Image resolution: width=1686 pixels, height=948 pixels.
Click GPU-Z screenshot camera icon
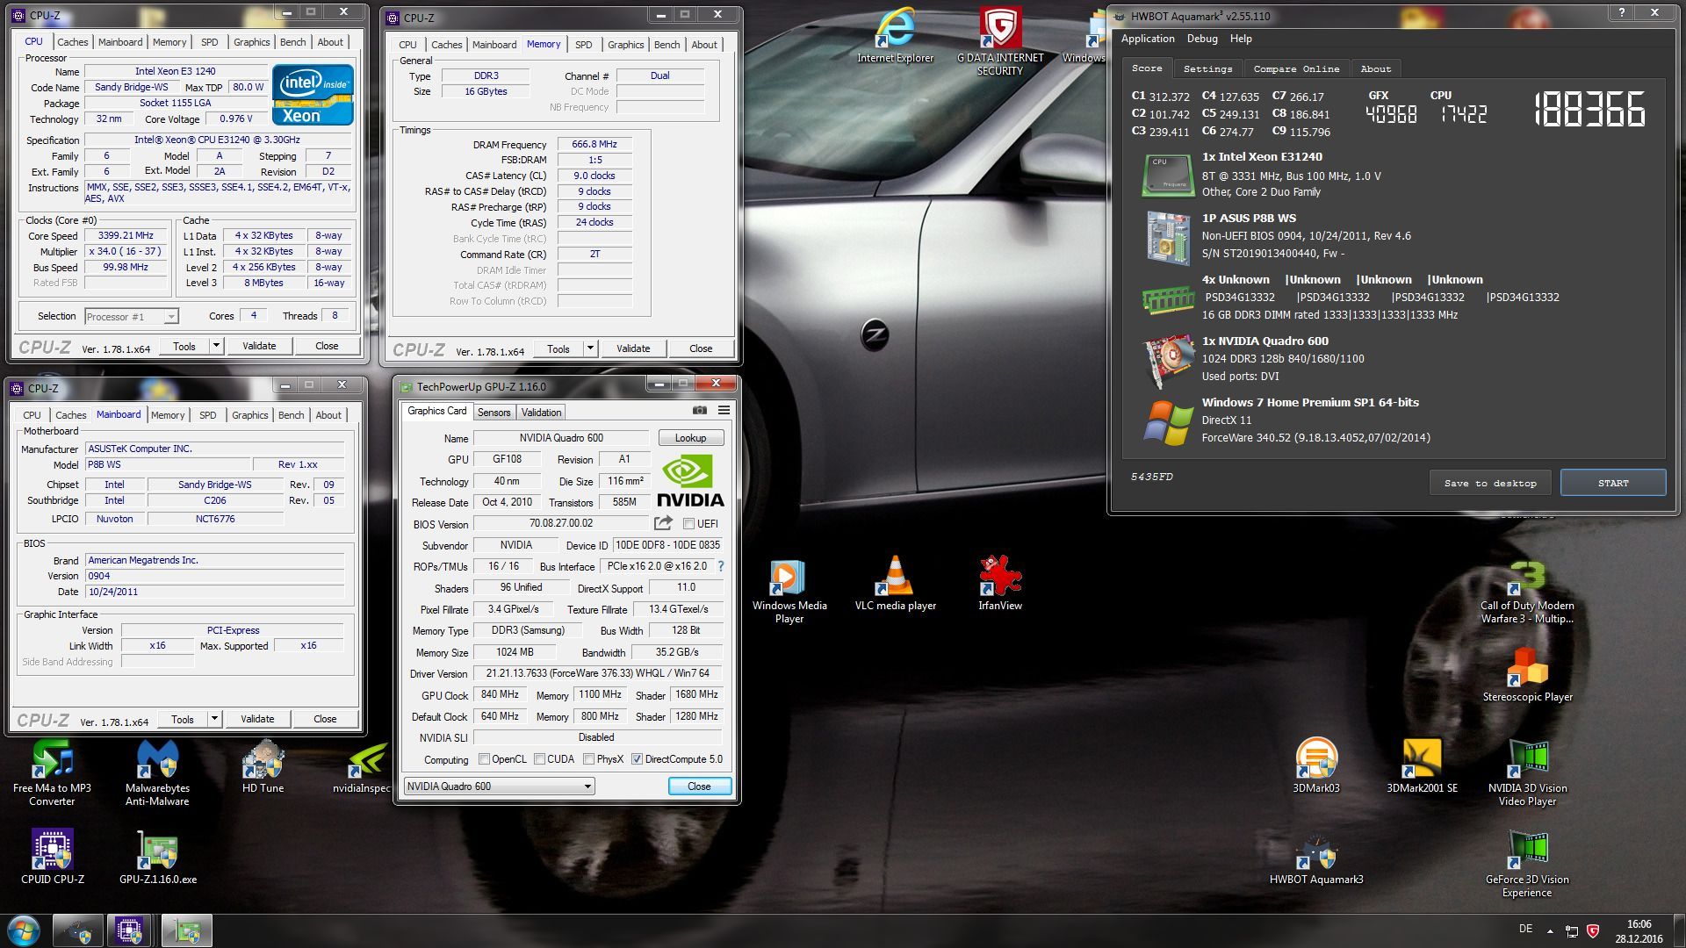pos(699,410)
